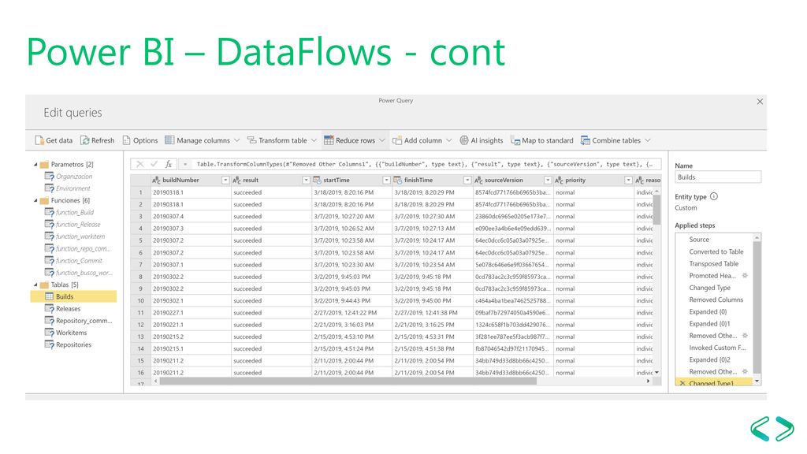Select the Changed Type step
The width and height of the screenshot is (807, 454).
pyautogui.click(x=710, y=288)
